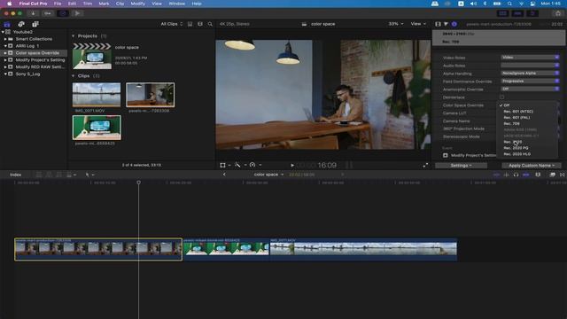Click the share/extensions toolbar arrow icon
The width and height of the screenshot is (567, 319).
tap(77, 13)
